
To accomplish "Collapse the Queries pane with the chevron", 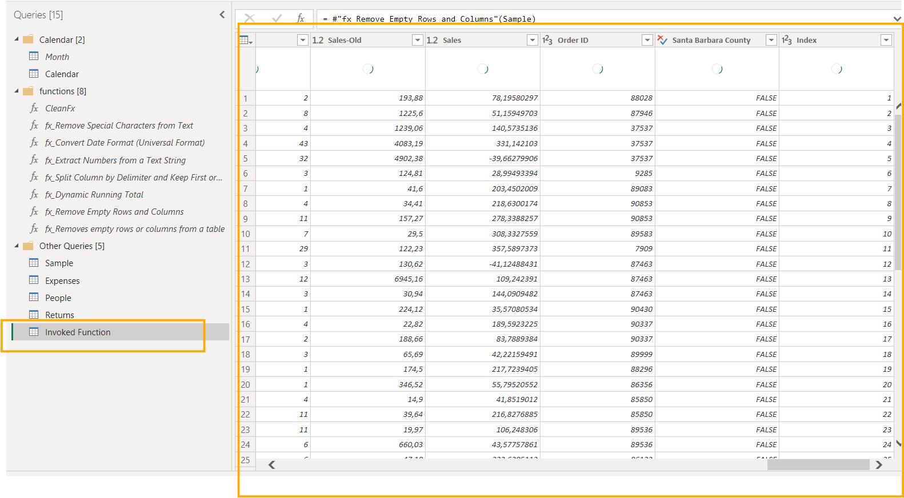I will pyautogui.click(x=222, y=15).
